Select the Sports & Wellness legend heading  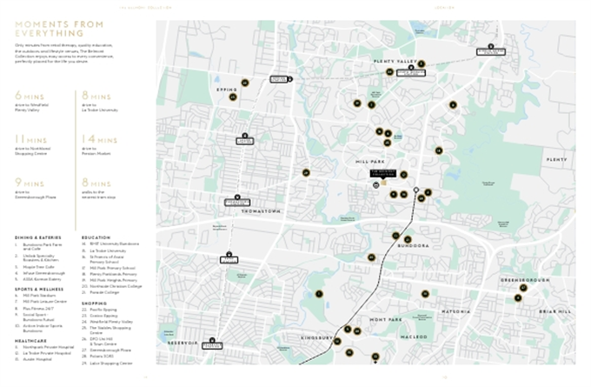pyautogui.click(x=40, y=290)
